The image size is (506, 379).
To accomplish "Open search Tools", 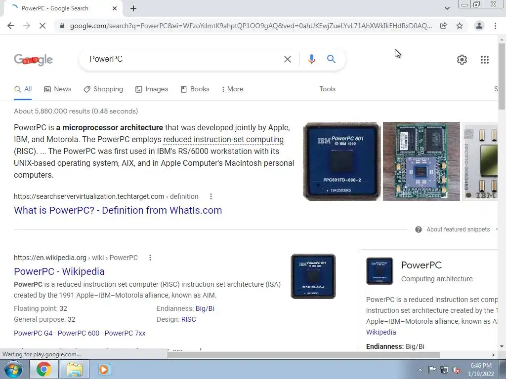I will pos(327,89).
